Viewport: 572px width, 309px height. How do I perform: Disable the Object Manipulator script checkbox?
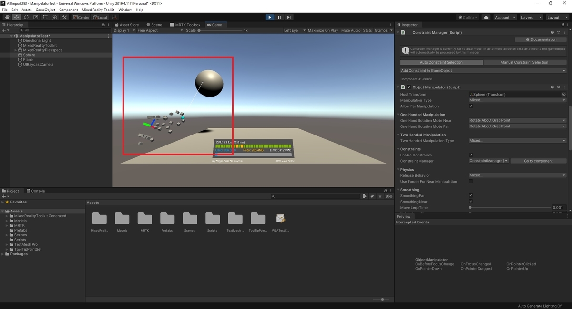pos(409,87)
